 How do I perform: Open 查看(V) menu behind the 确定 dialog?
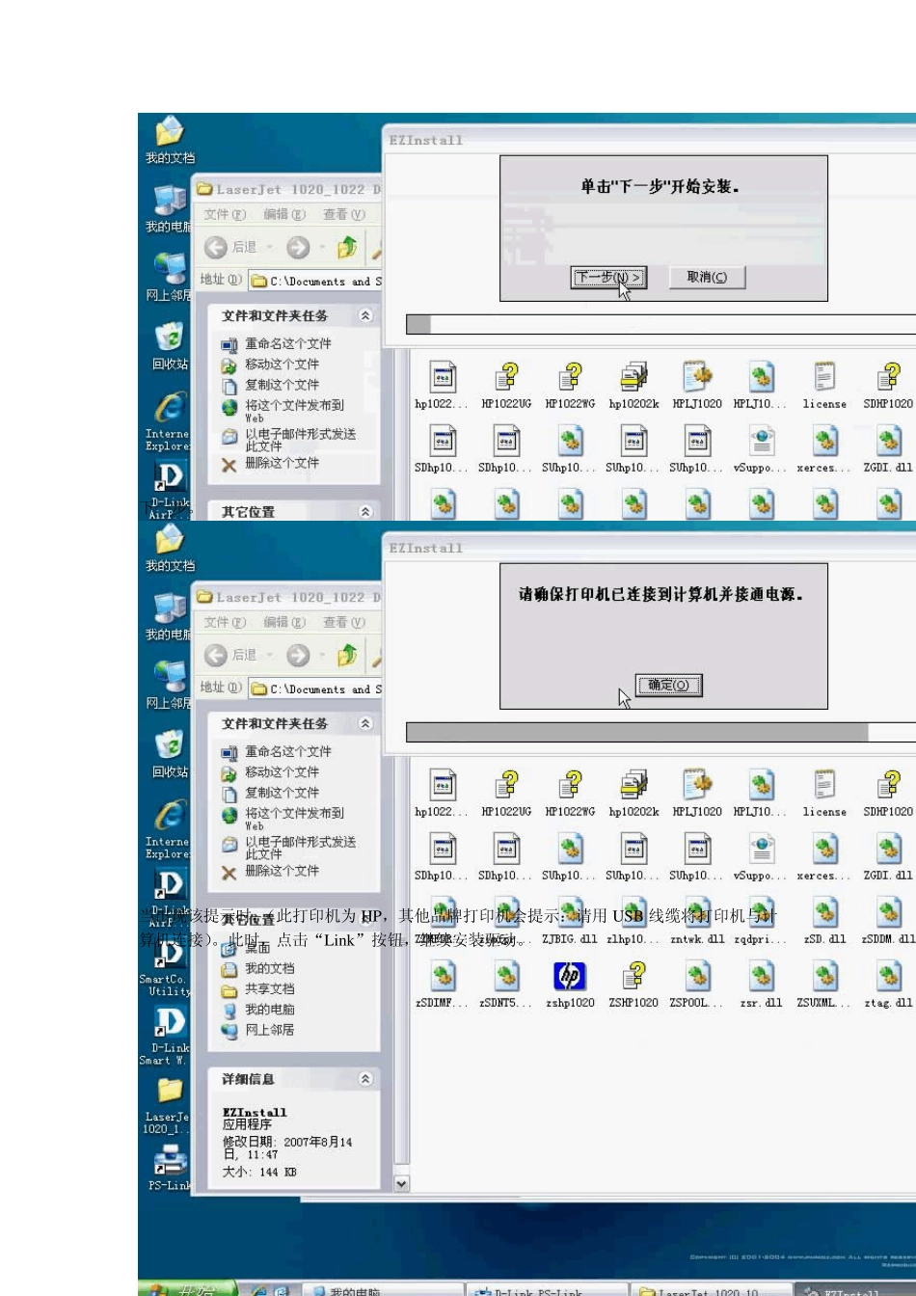(344, 623)
